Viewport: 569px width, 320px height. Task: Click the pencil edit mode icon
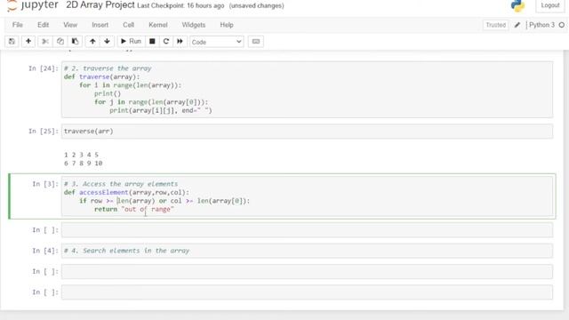click(517, 25)
